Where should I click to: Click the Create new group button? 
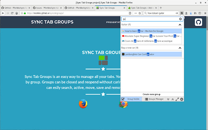coord(151,94)
